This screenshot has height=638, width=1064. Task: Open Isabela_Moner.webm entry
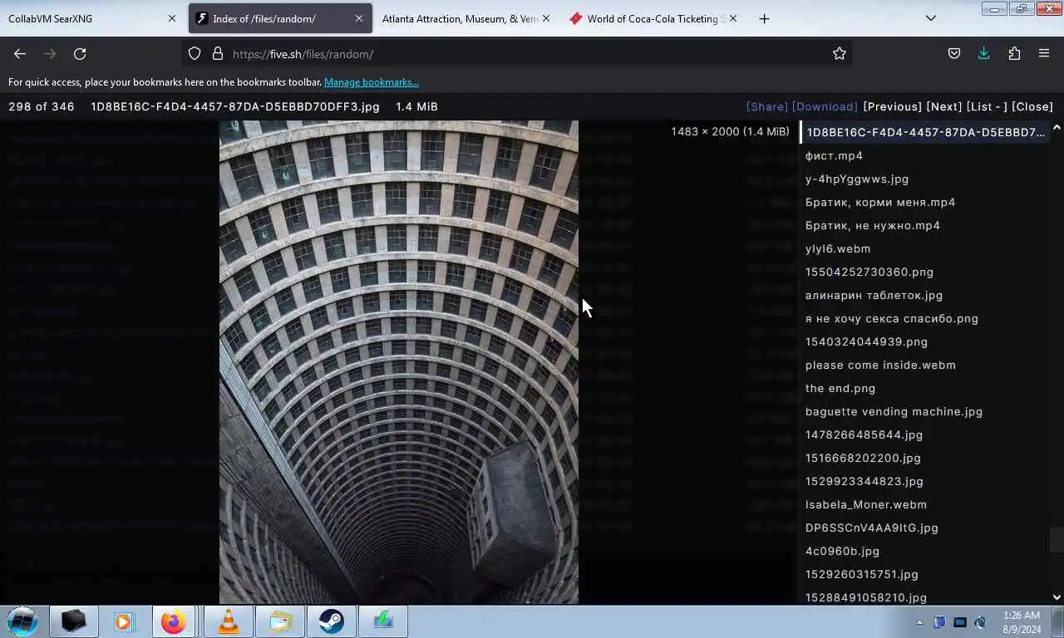866,504
